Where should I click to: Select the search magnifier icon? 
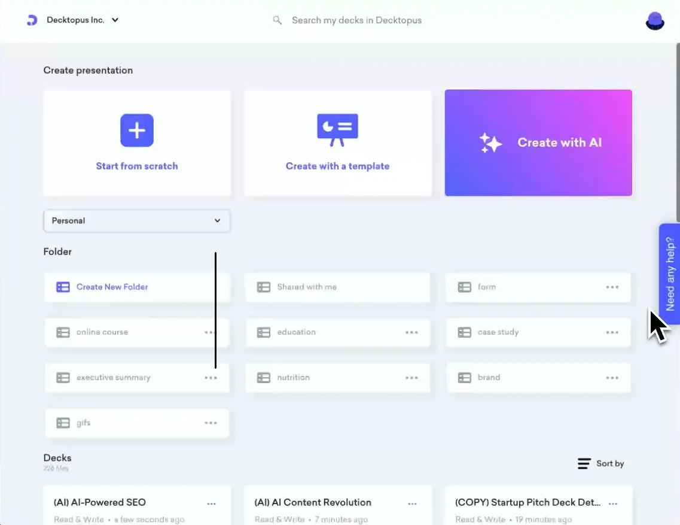[x=276, y=20]
